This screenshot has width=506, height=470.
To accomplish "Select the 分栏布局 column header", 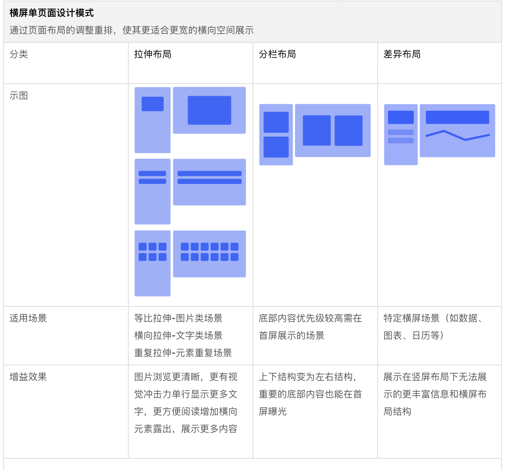I will pos(315,63).
